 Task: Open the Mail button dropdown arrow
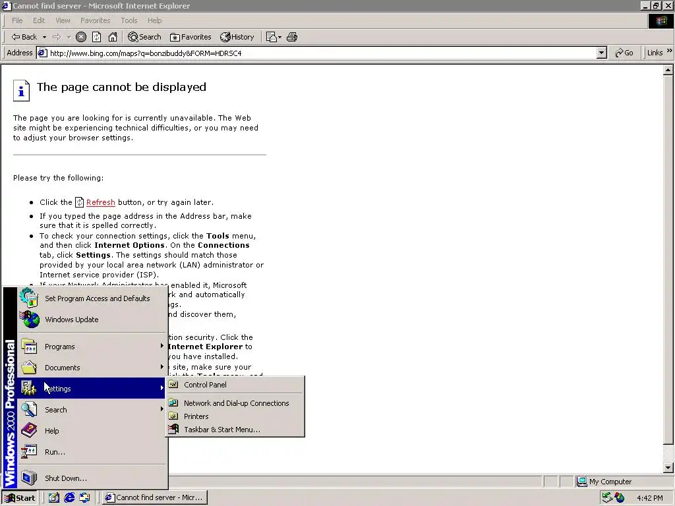tap(279, 37)
